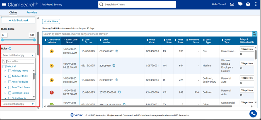The image size is (261, 120).
Task: Click the Add Bookmark button
Action: point(18,20)
